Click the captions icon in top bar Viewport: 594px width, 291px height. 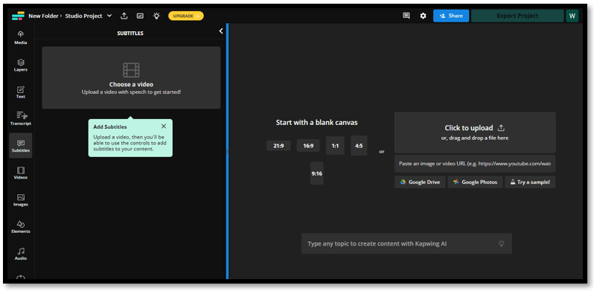coord(140,16)
